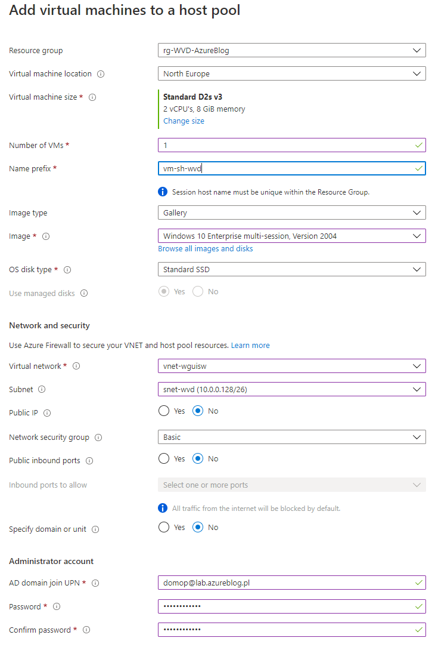Image resolution: width=435 pixels, height=647 pixels.
Task: Click the Learn more link about Azure Firewall
Action: pos(250,345)
